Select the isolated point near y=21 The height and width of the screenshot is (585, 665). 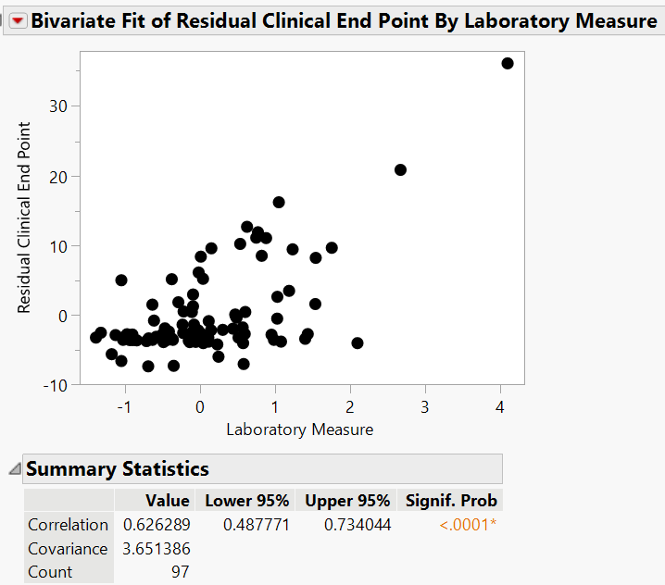pos(401,170)
